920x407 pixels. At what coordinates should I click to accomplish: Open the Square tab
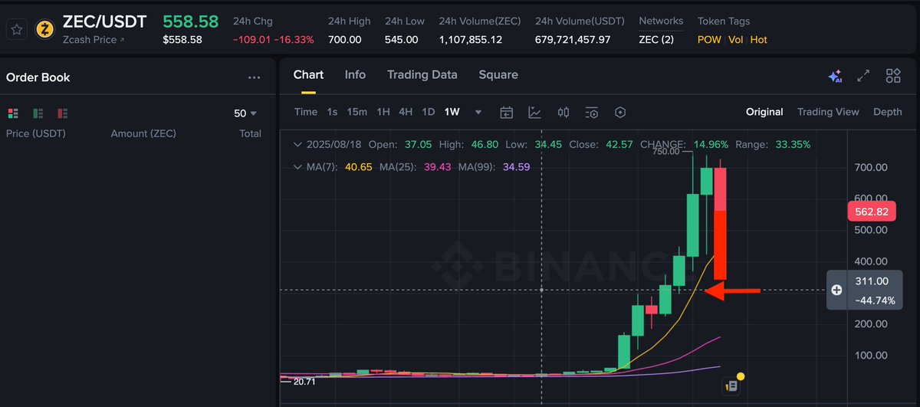[498, 74]
